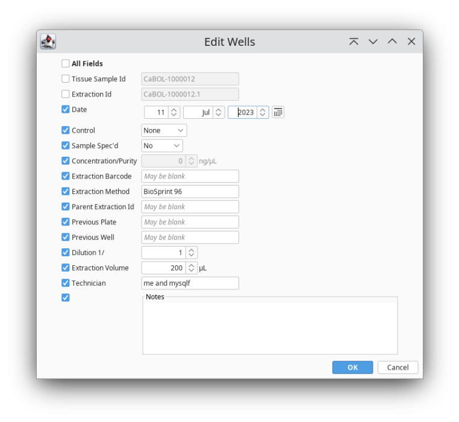Disable the Notes checkbox
Screen dimensions: 459x422
click(66, 298)
